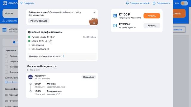Viewport: 191px width, 107px height.
Task: Close the ticket panel via Закрыть
Action: point(27,3)
